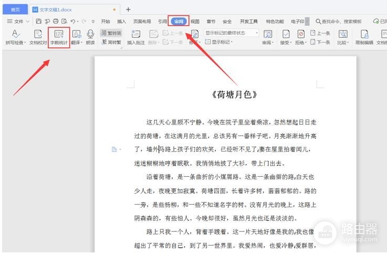Expand the show markup (显示标记) menu
This screenshot has height=254, width=387.
[219, 42]
